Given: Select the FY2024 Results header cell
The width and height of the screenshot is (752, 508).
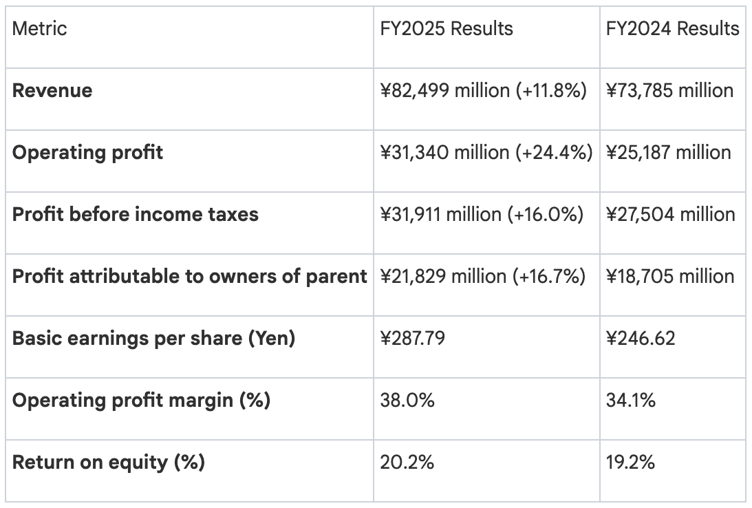Looking at the screenshot, I should coord(672,29).
